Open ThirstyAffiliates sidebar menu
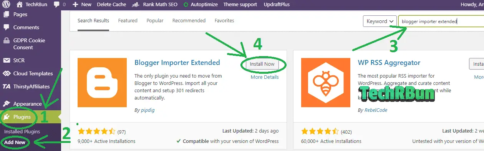Image resolution: width=484 pixels, height=151 pixels. [x=30, y=86]
